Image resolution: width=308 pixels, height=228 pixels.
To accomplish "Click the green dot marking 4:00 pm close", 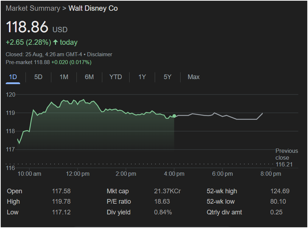I will click(x=174, y=116).
